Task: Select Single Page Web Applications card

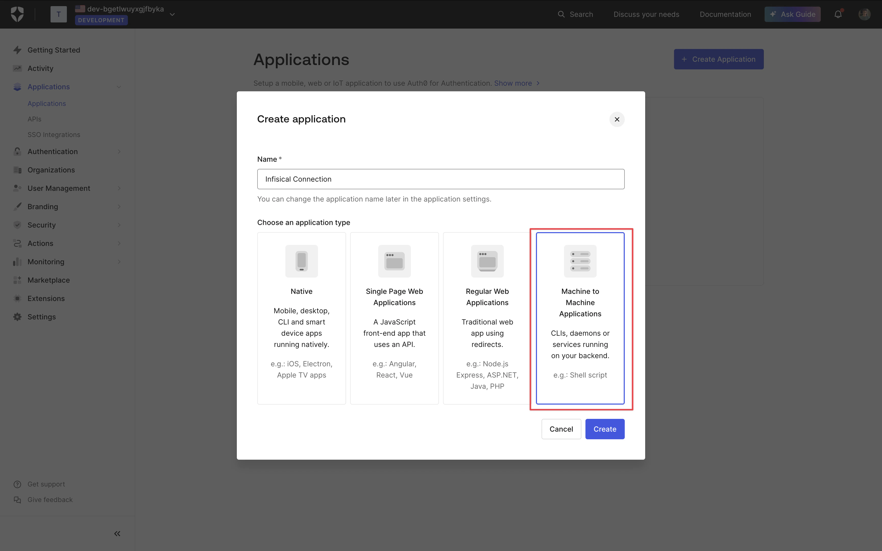Action: click(394, 318)
